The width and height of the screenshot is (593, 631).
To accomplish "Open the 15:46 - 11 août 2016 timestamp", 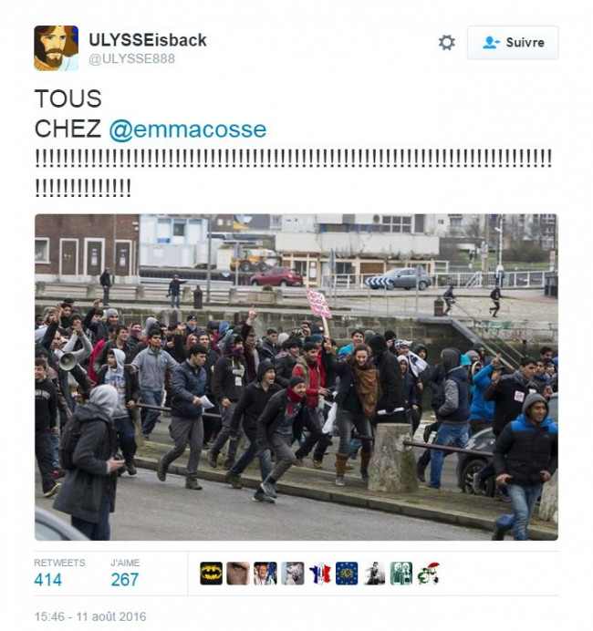I will point(90,616).
